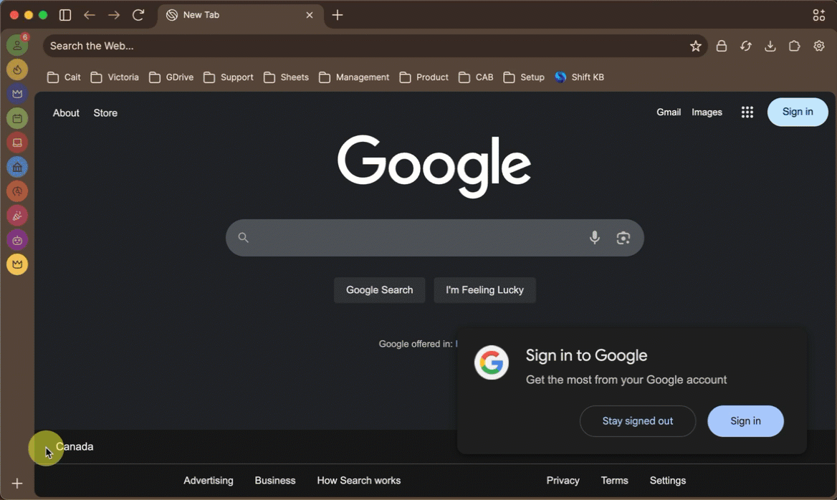
Task: Open the blue bank building sidebar space
Action: pyautogui.click(x=17, y=167)
